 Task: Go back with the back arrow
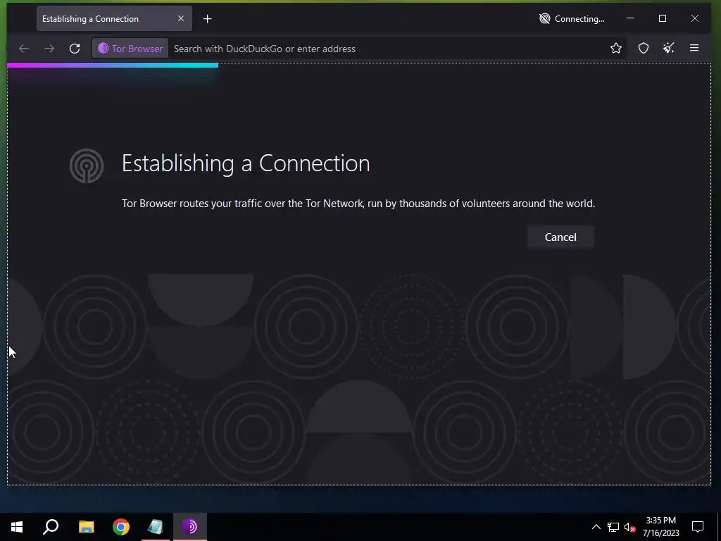pyautogui.click(x=24, y=49)
